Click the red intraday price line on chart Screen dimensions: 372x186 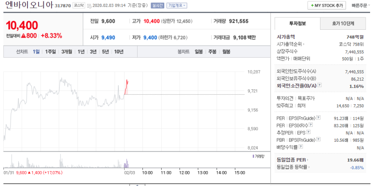[127, 87]
